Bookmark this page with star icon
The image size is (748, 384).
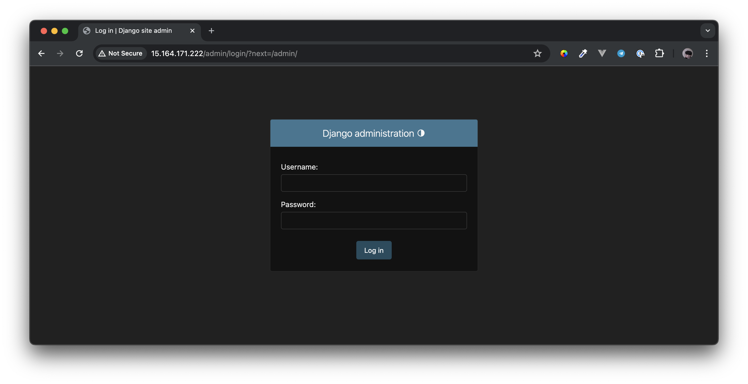537,53
